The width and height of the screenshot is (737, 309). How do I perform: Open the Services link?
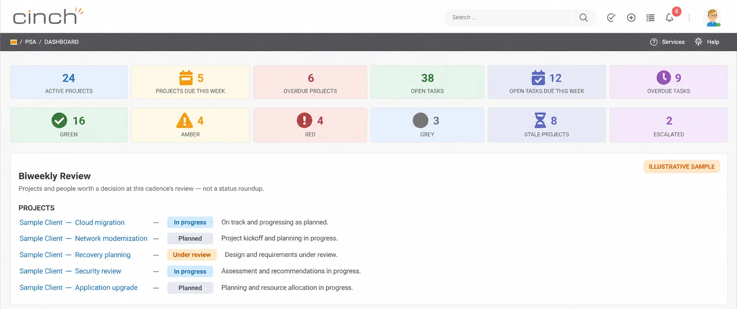(x=673, y=42)
